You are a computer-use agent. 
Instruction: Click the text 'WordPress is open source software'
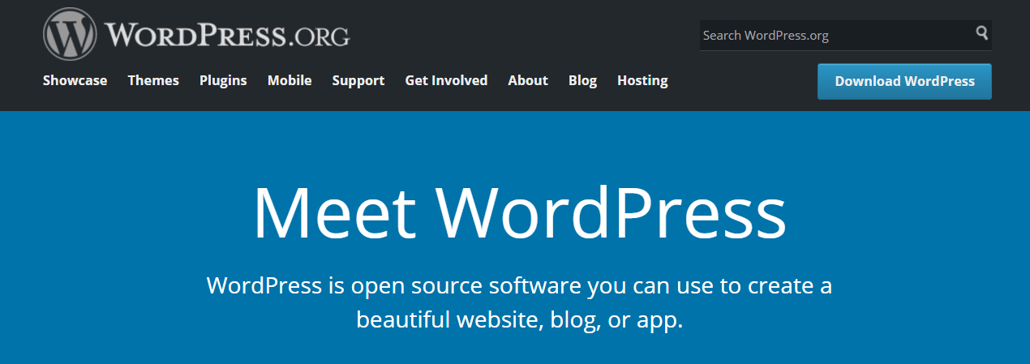coord(394,286)
